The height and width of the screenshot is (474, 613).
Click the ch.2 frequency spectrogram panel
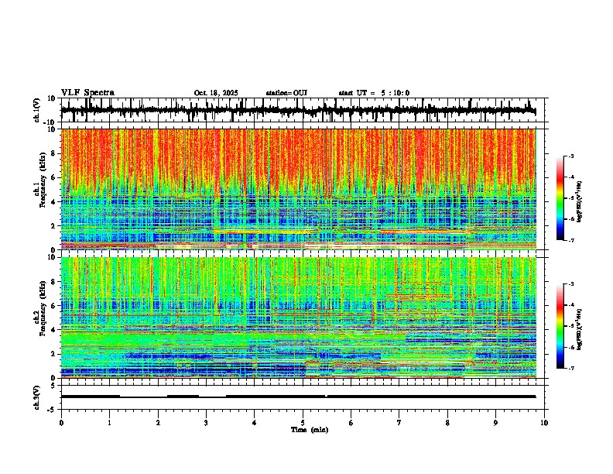point(299,318)
